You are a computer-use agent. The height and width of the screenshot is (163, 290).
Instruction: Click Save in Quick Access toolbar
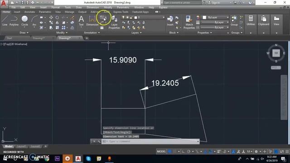22,3
